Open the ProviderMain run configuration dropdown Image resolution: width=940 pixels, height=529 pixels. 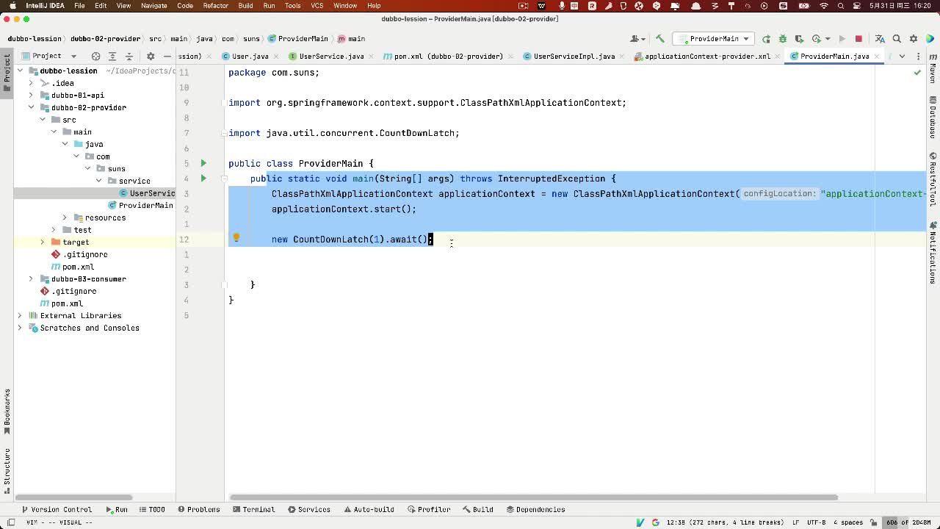[x=714, y=39]
